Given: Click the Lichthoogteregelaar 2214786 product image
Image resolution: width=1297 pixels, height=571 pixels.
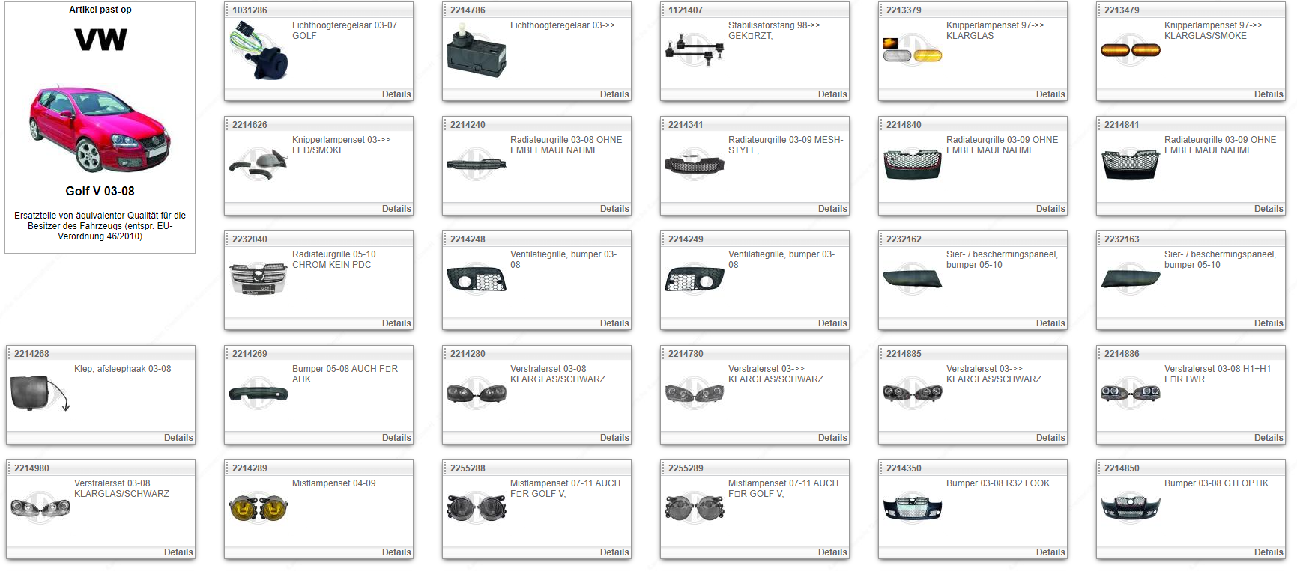Looking at the screenshot, I should (x=476, y=51).
